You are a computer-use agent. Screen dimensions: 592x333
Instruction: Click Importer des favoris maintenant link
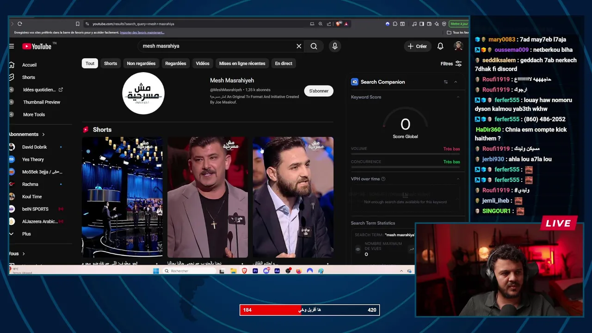[142, 32]
